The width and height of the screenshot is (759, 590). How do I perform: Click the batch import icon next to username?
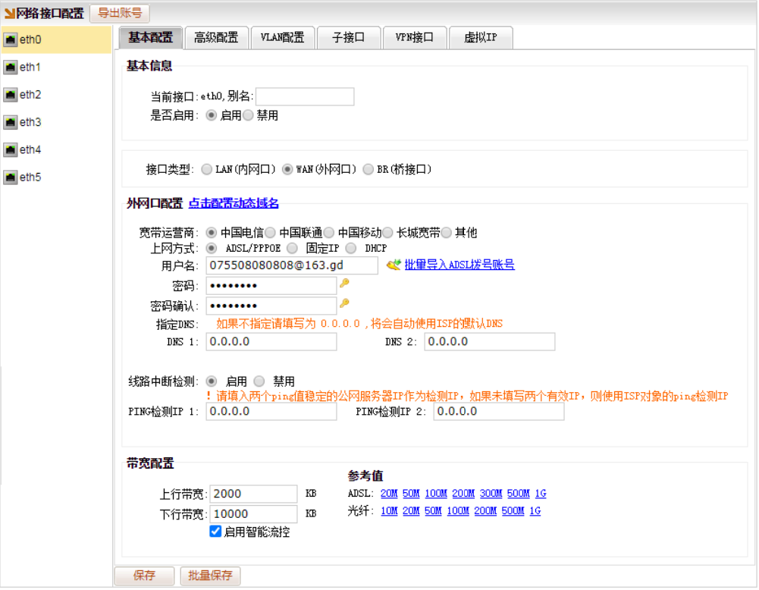click(x=393, y=265)
